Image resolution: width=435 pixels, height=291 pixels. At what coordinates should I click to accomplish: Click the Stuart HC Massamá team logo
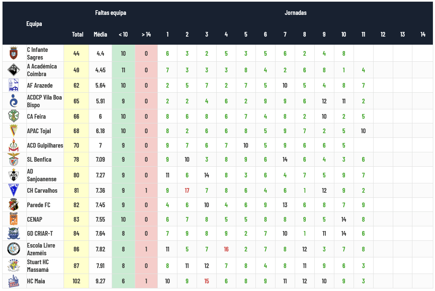[x=14, y=265]
